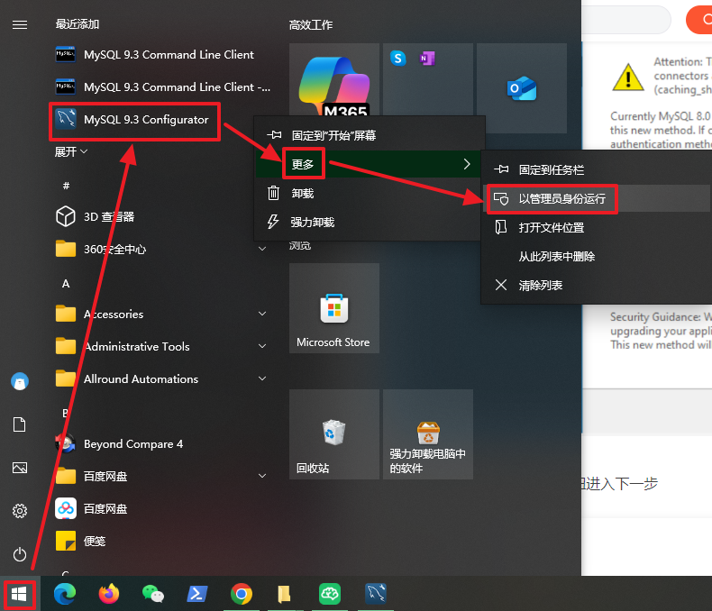Open the yellow file folder taskbar icon
Screen dimensions: 712x611
point(284,594)
